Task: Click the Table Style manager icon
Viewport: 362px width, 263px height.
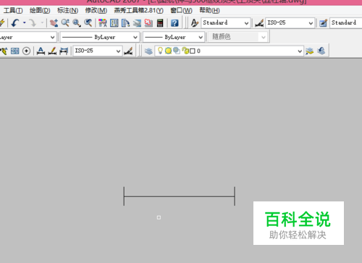Action: pyautogui.click(x=324, y=23)
